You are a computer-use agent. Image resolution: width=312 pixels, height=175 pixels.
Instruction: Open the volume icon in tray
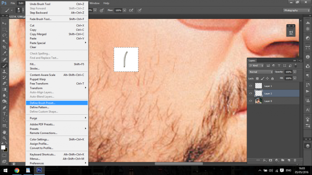[271, 170]
